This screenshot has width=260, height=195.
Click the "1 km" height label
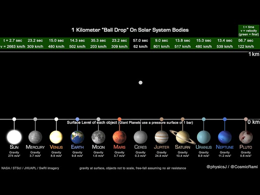coord(253,54)
